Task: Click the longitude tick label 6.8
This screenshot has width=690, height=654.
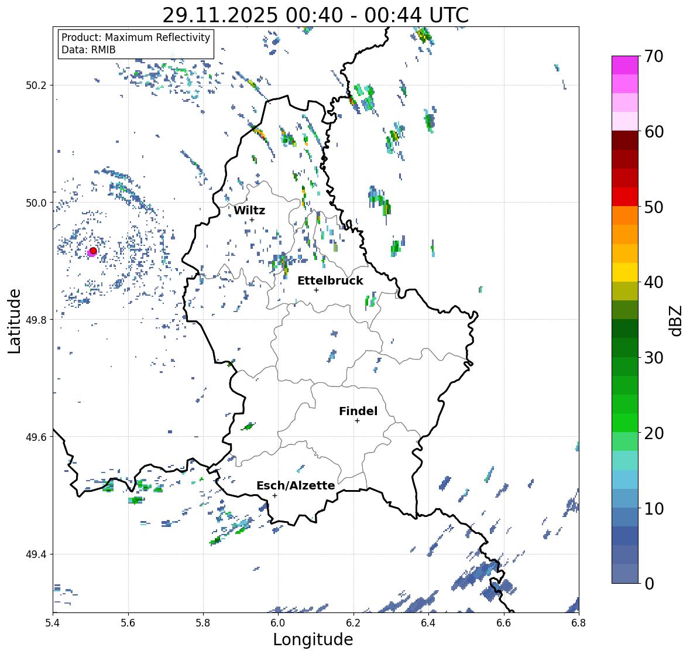Action: [x=579, y=622]
